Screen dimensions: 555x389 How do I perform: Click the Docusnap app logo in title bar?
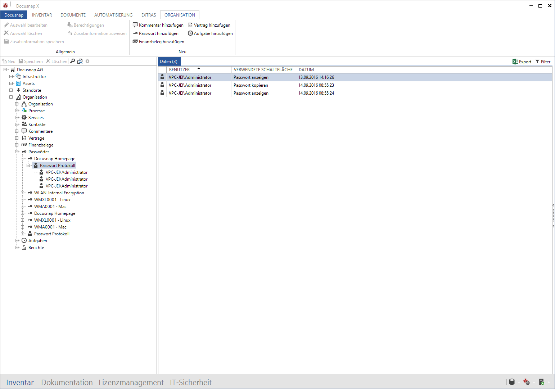[5, 5]
